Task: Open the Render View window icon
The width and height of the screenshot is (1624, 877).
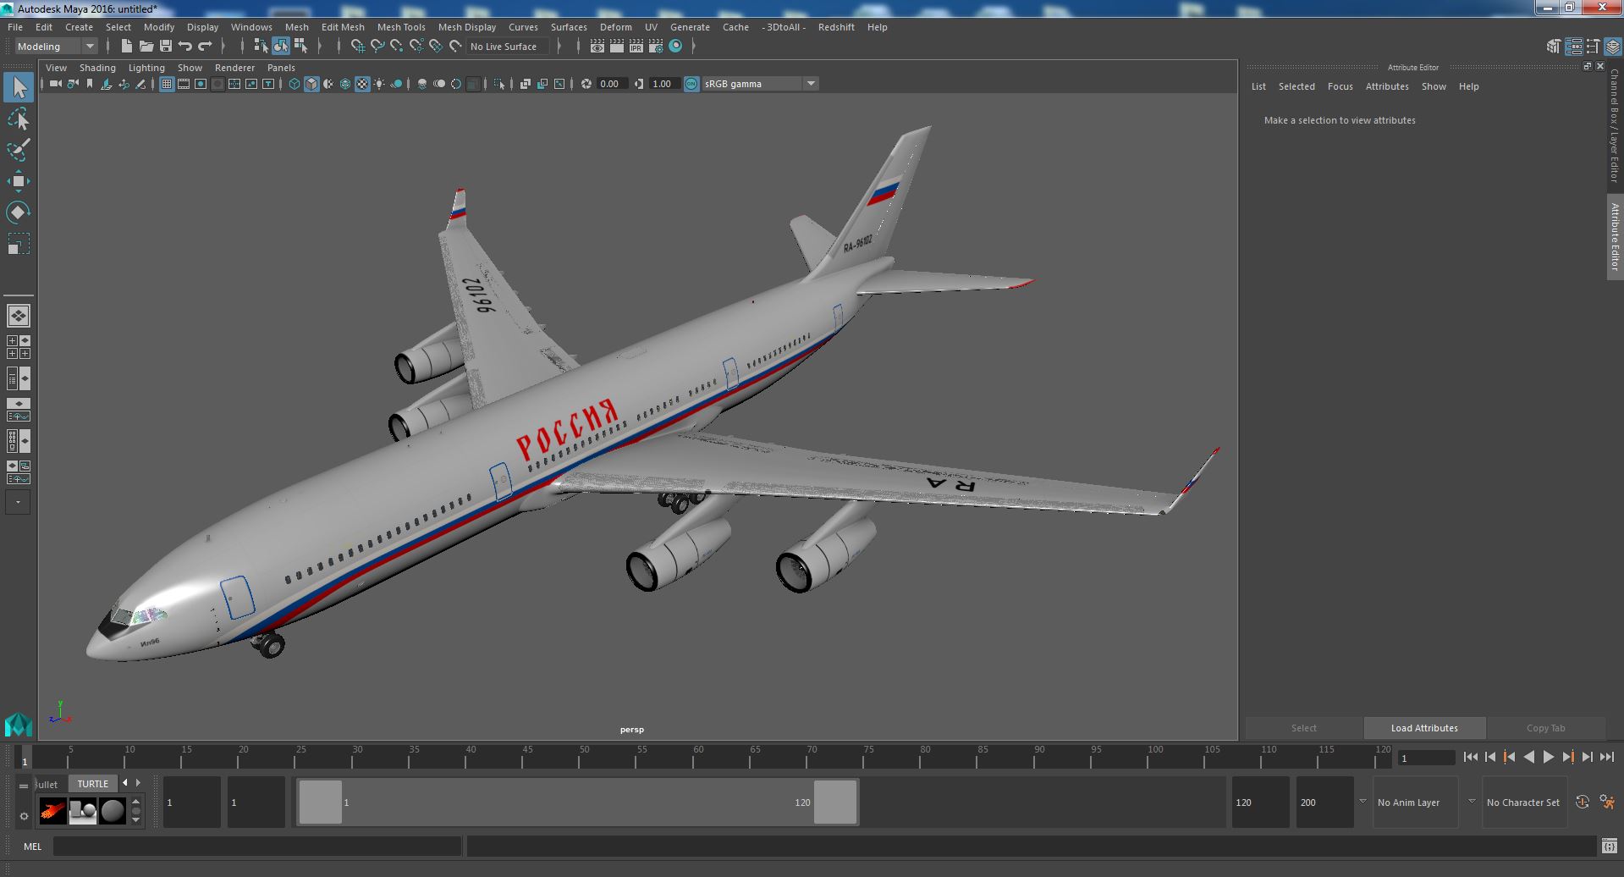Action: [597, 47]
